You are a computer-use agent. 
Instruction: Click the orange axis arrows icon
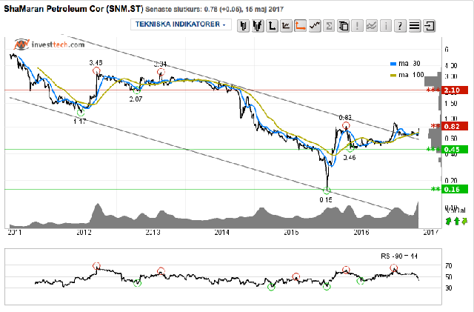(300, 26)
